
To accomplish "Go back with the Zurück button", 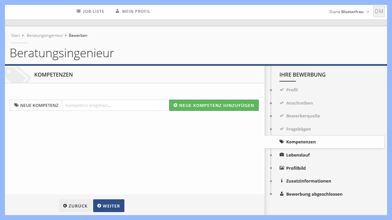I will click(x=75, y=206).
